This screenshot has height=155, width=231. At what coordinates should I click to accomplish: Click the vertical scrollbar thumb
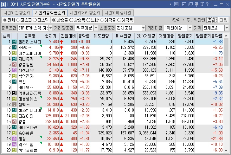[x=226, y=52]
